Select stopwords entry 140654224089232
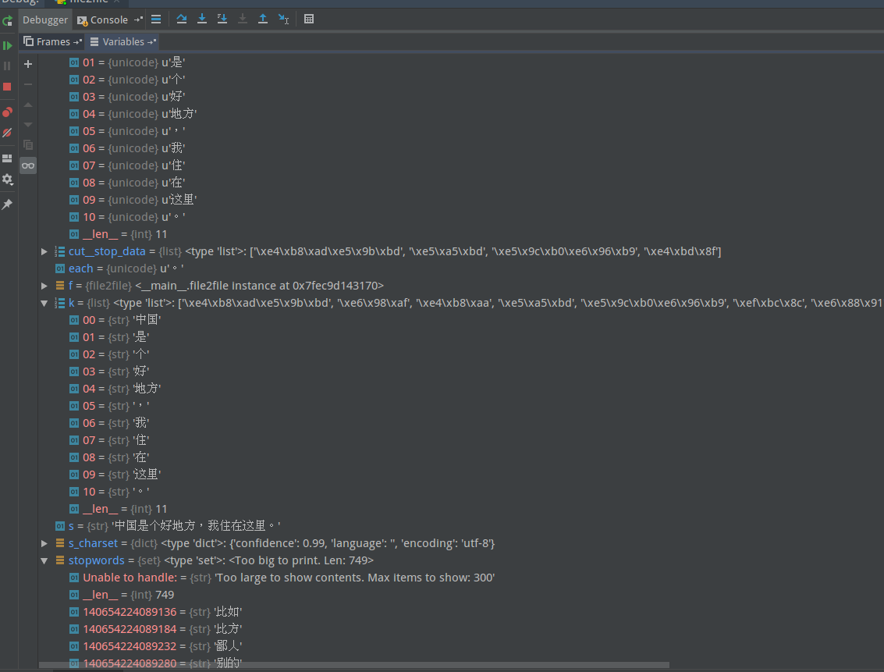 pyautogui.click(x=155, y=646)
